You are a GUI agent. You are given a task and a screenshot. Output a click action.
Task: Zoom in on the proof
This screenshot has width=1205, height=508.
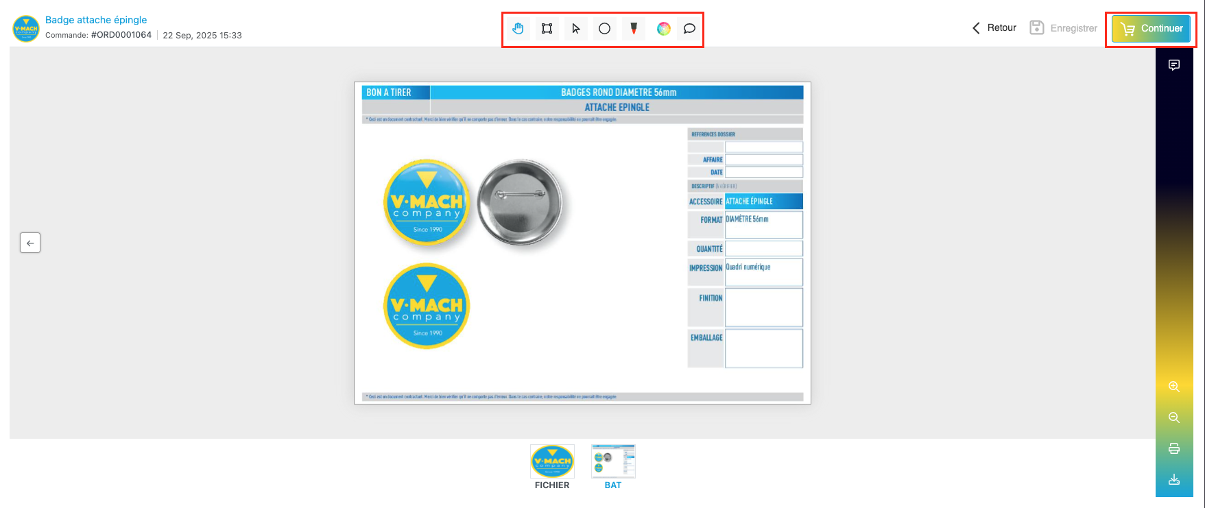(x=1173, y=387)
